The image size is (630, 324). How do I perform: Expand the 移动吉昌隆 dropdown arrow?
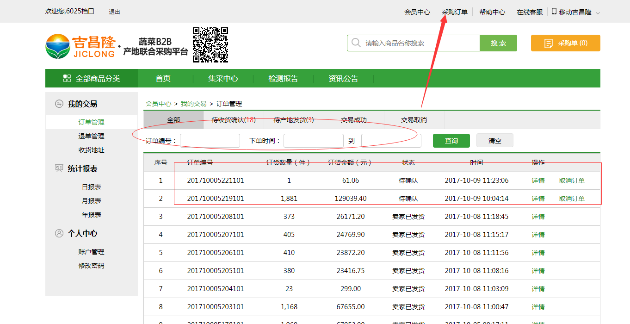(x=598, y=13)
